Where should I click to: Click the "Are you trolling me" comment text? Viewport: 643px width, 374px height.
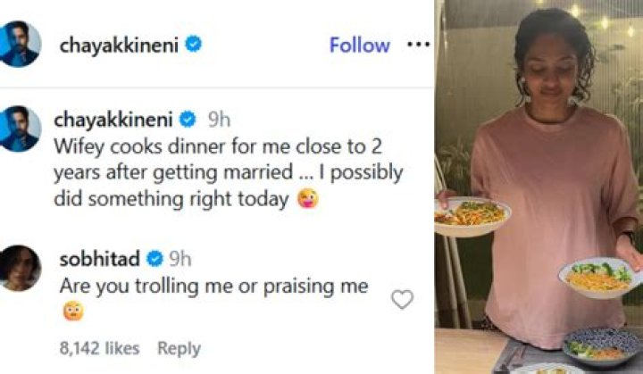(214, 287)
